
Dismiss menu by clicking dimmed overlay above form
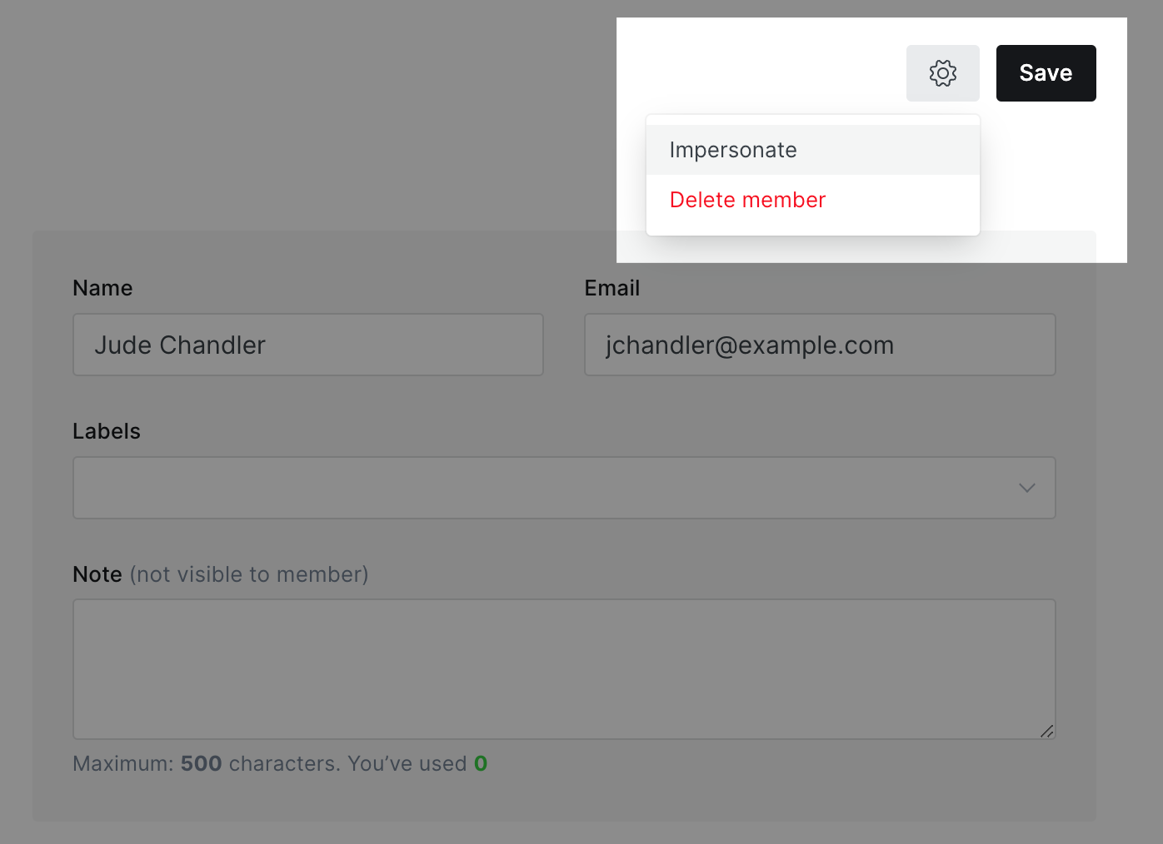(317, 117)
